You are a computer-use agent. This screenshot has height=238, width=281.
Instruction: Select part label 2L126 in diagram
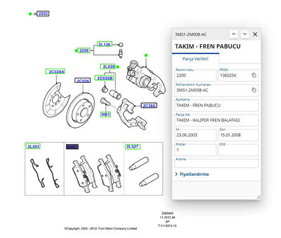pos(104,44)
